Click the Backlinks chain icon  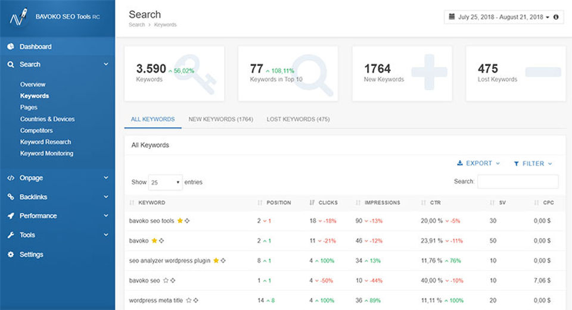pos(11,197)
